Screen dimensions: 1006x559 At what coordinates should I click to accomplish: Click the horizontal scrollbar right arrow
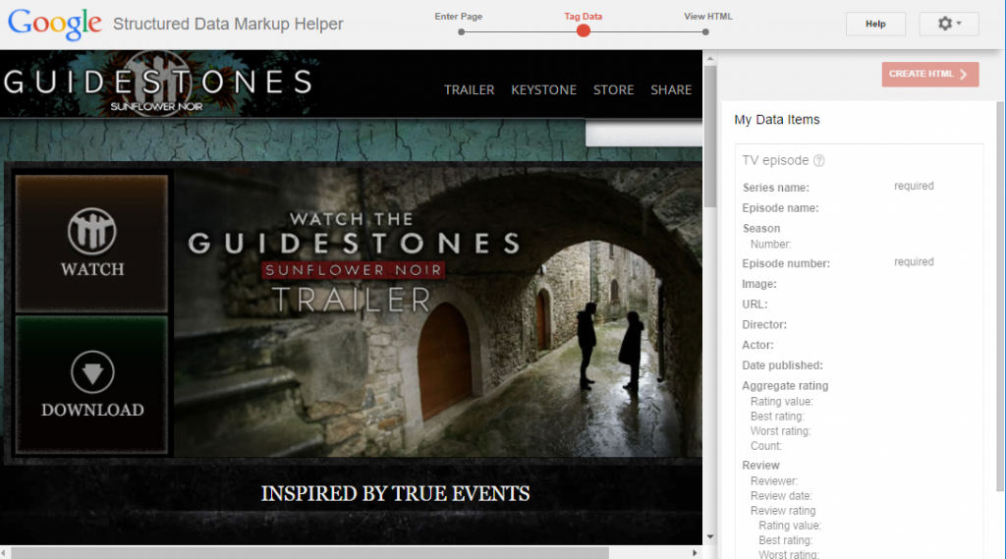tap(695, 552)
